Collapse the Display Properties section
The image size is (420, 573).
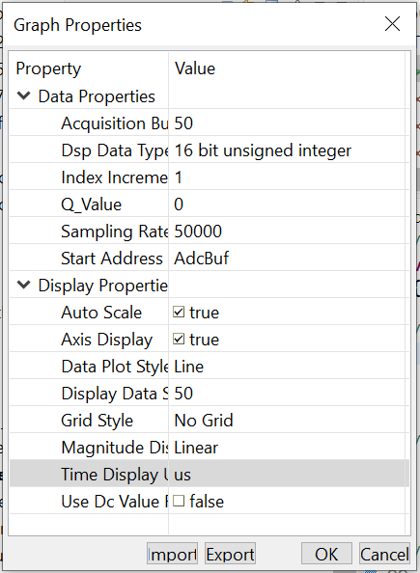click(24, 285)
